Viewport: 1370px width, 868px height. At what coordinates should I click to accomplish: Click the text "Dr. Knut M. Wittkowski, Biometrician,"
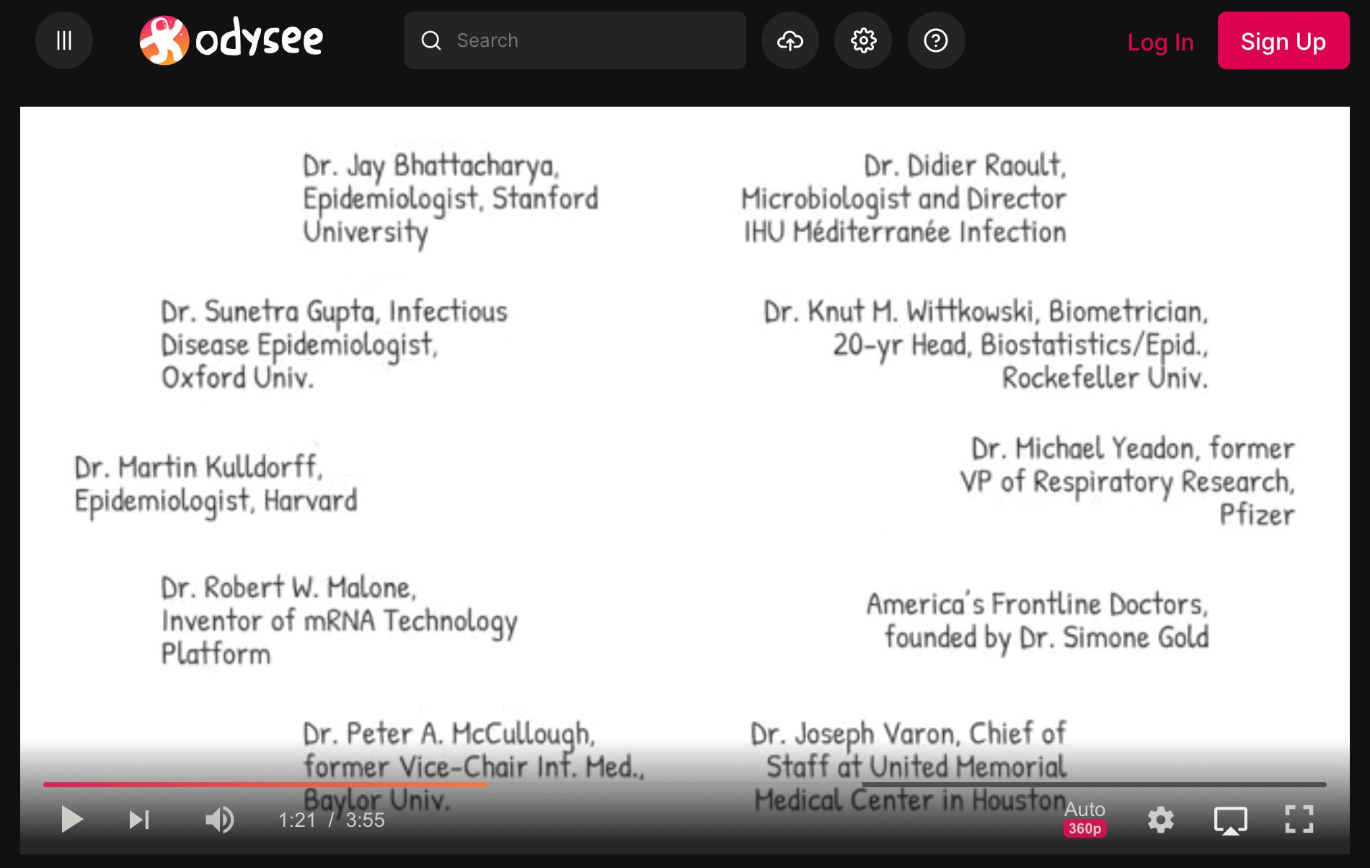[986, 312]
